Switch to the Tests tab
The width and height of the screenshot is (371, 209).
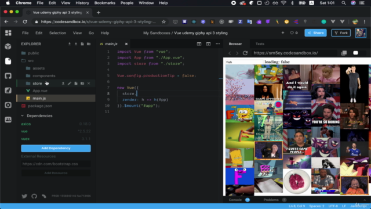[260, 44]
